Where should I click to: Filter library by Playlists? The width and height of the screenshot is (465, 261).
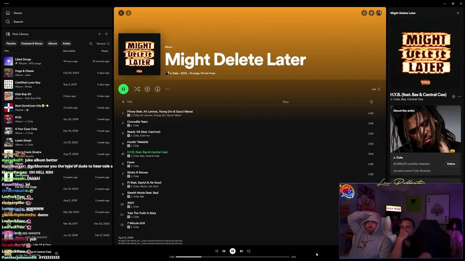(x=11, y=43)
